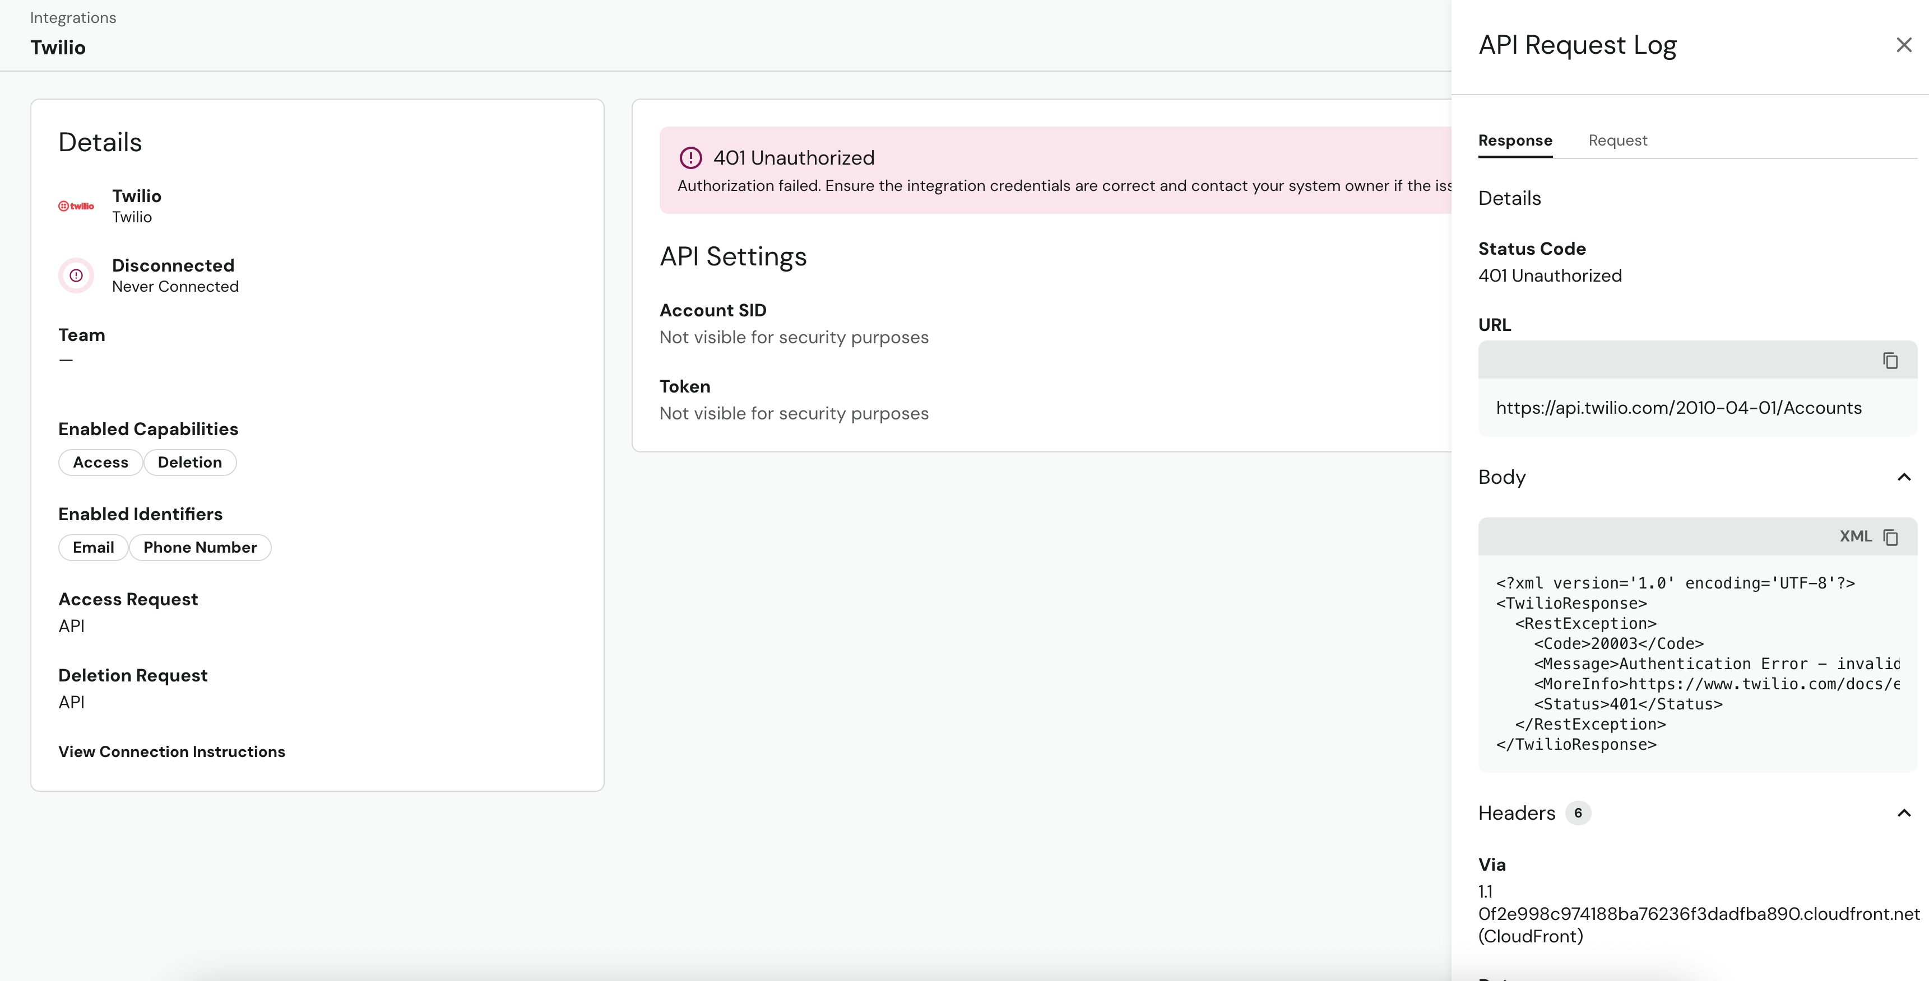Image resolution: width=1929 pixels, height=981 pixels.
Task: Click the Access Request API value
Action: (71, 627)
